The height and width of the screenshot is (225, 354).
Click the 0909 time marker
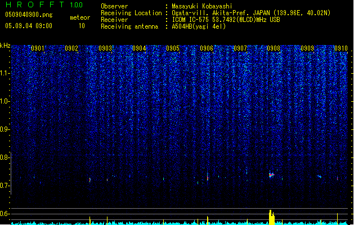coord(307,48)
